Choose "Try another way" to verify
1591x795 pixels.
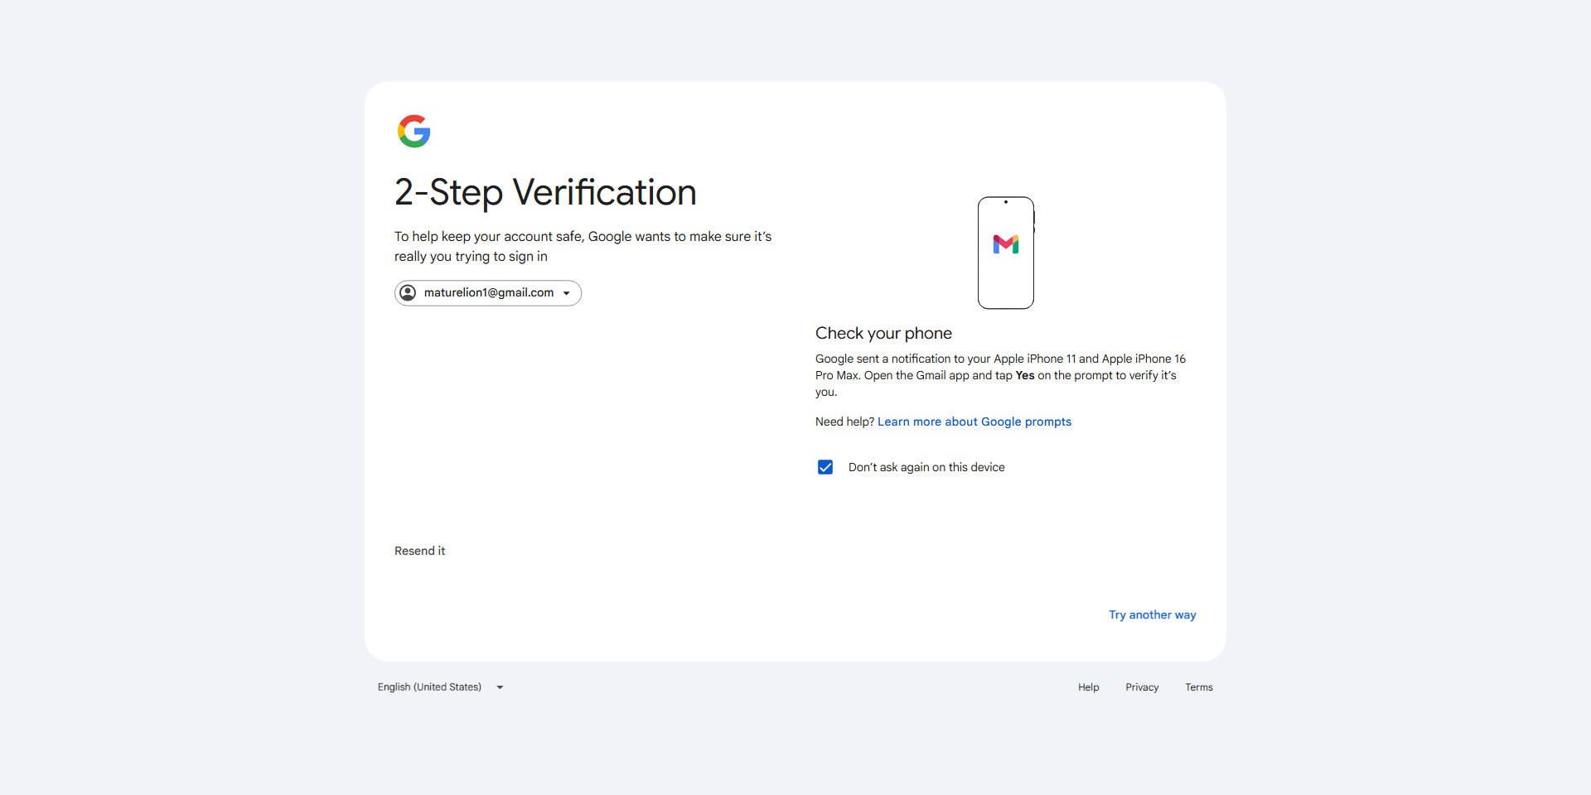[x=1153, y=614]
